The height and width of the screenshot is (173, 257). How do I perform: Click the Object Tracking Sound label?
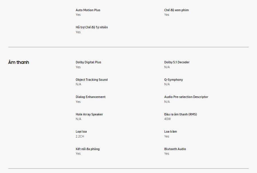click(x=92, y=80)
